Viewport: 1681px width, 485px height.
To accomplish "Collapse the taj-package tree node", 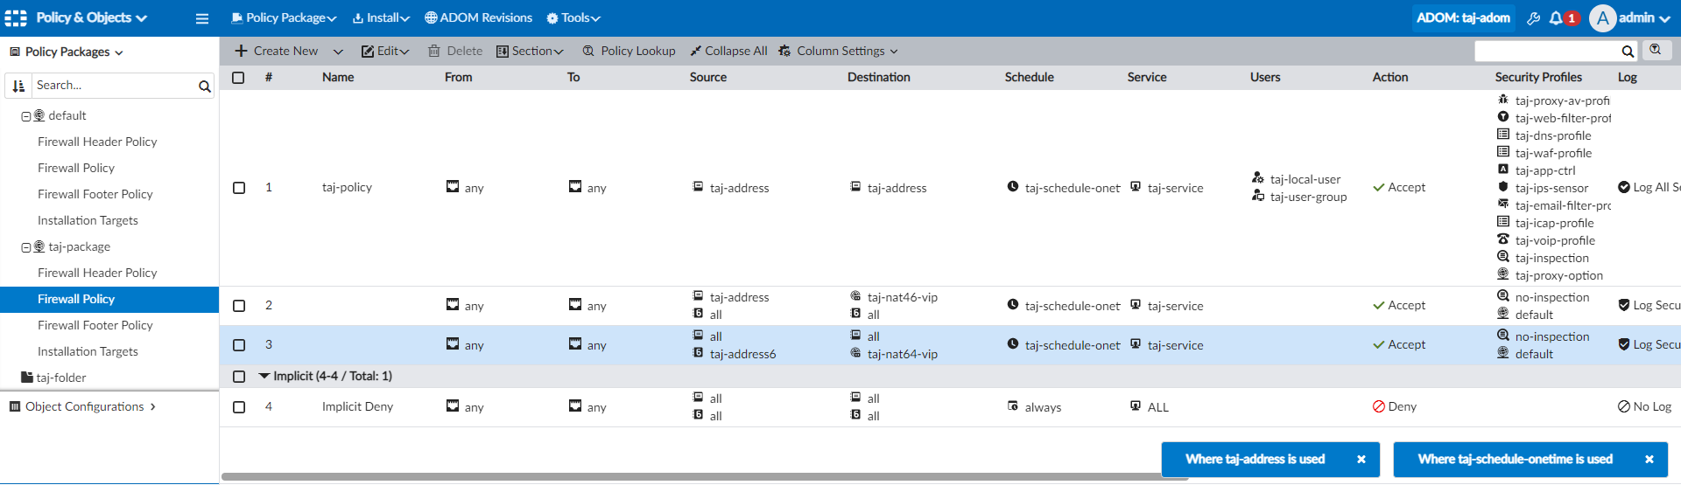I will click(26, 247).
